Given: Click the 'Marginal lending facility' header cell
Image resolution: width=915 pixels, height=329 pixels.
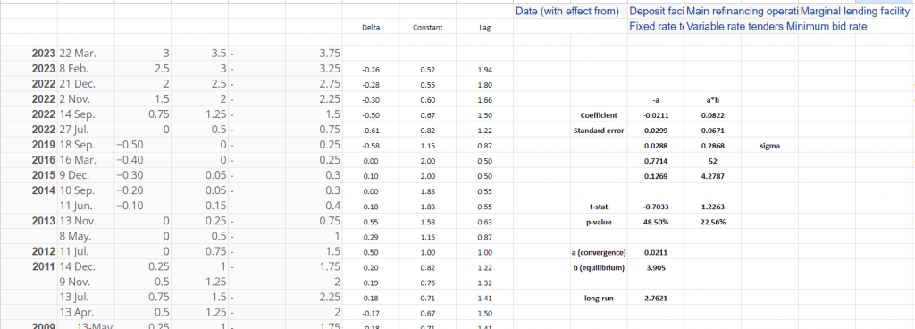Looking at the screenshot, I should (x=854, y=11).
